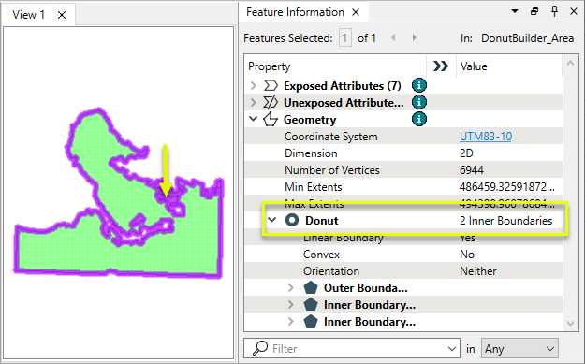Pin the Feature Information panel
585x364 pixels.
pyautogui.click(x=554, y=11)
